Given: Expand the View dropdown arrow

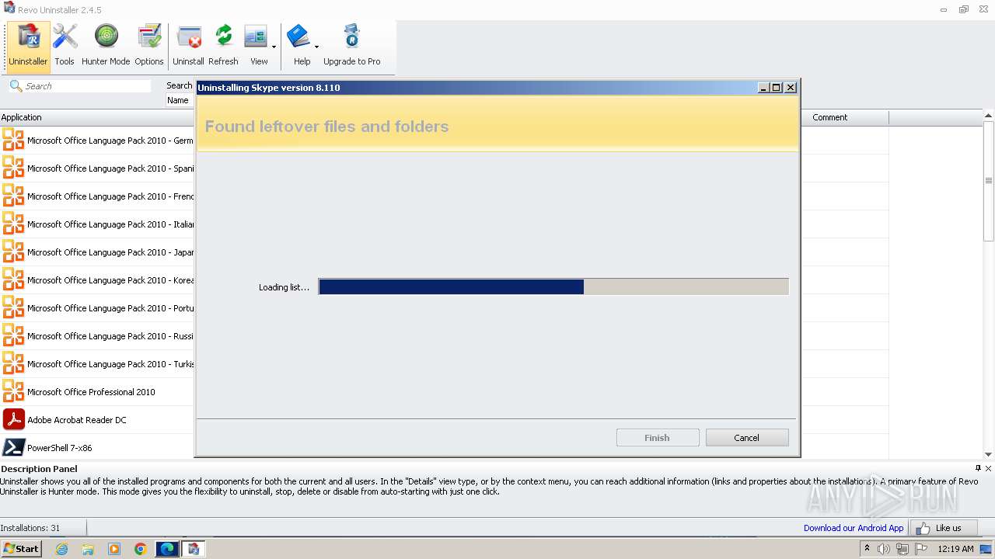Looking at the screenshot, I should coord(274,47).
